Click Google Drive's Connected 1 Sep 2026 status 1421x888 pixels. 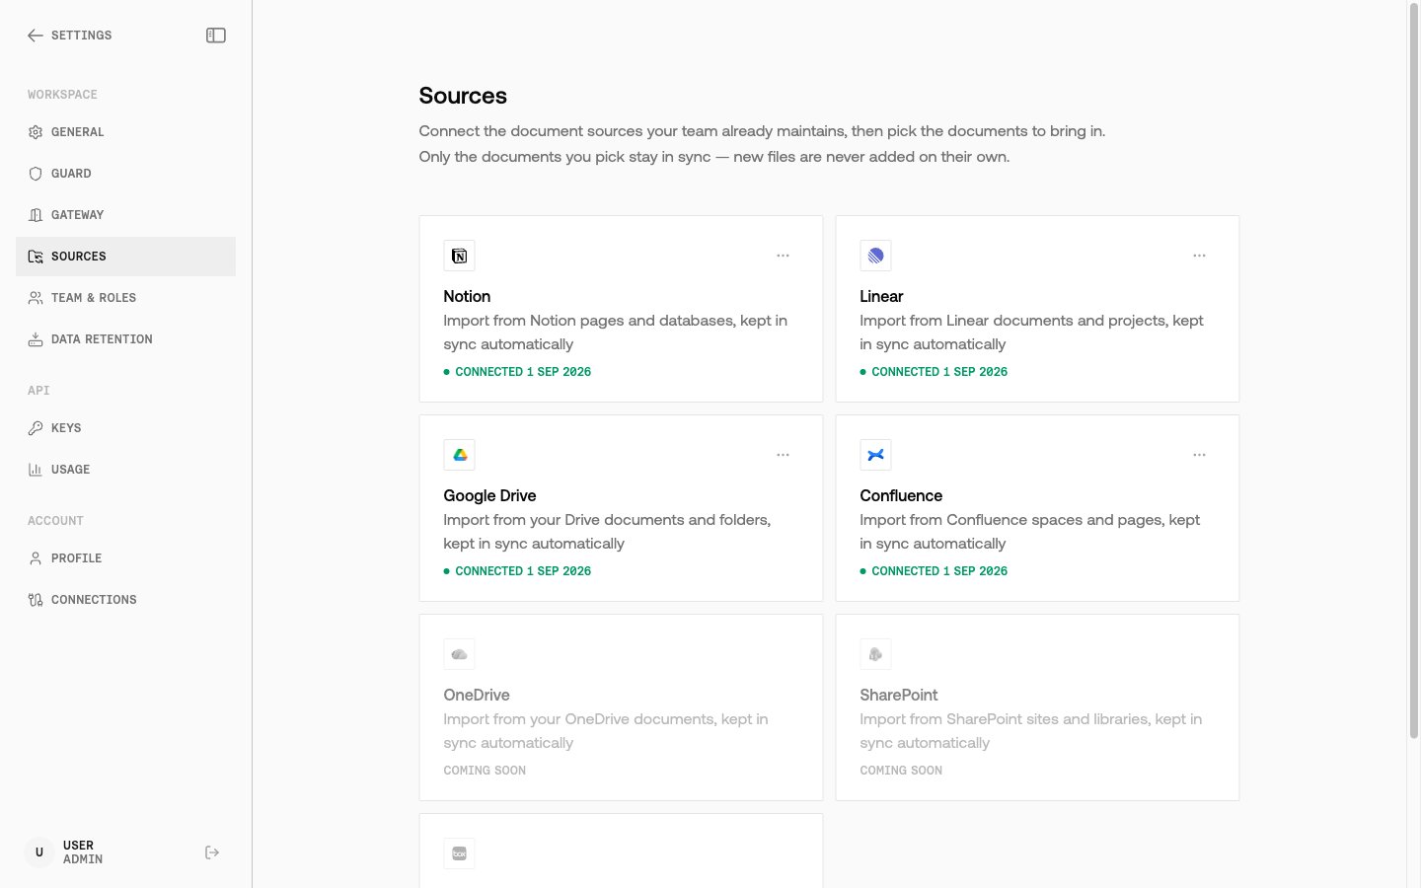tap(517, 571)
